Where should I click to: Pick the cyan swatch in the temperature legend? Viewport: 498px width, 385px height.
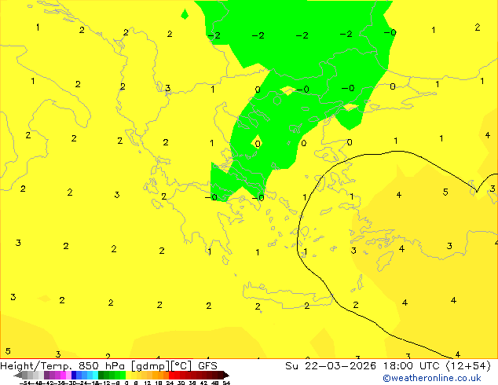point(95,375)
